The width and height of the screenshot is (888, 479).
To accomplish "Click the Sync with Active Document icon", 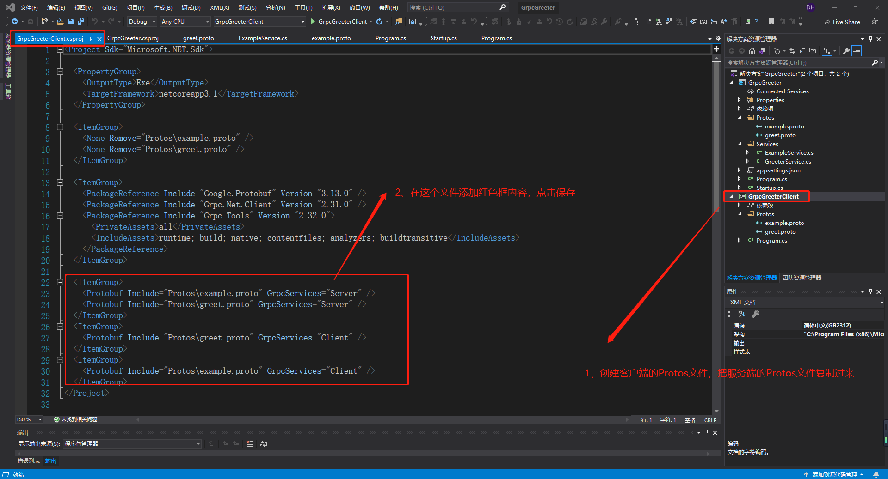I will pos(792,51).
